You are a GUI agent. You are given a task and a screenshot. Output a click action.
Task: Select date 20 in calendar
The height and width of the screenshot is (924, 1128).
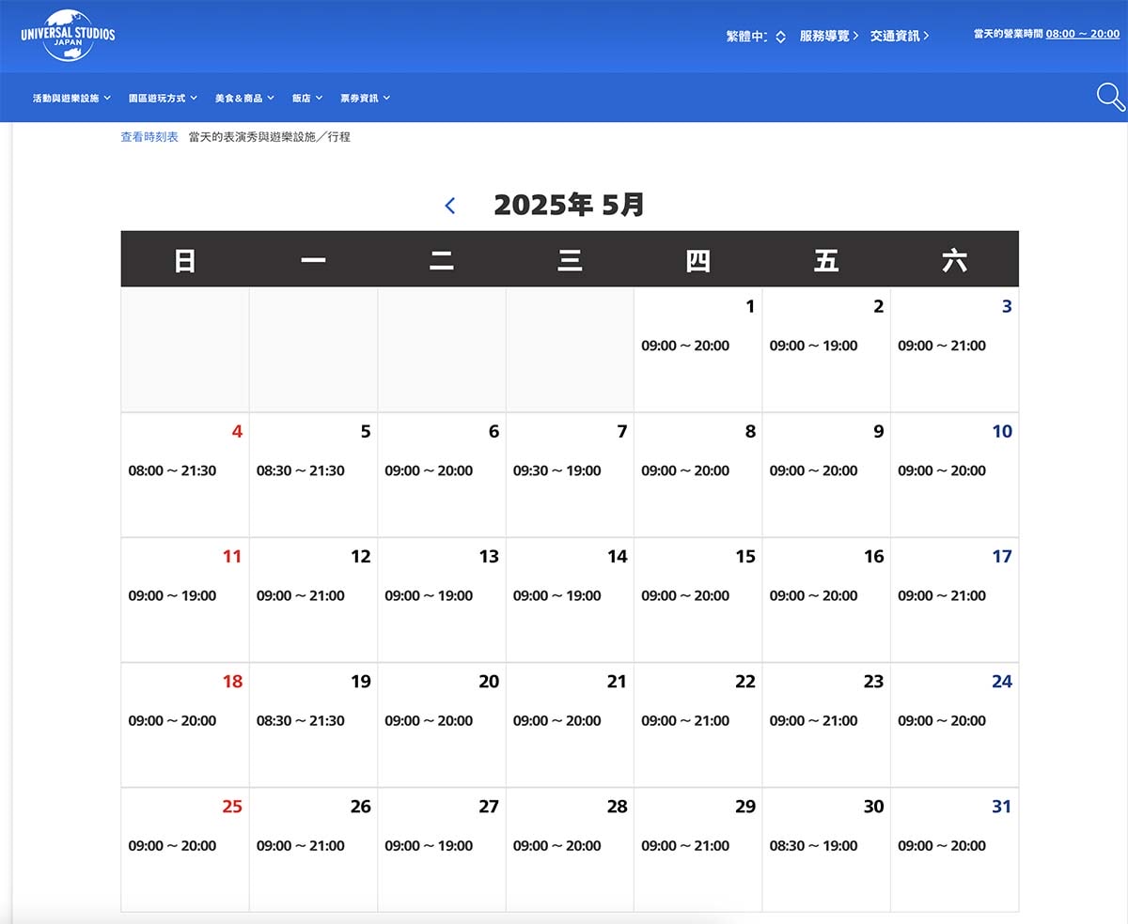pos(442,724)
